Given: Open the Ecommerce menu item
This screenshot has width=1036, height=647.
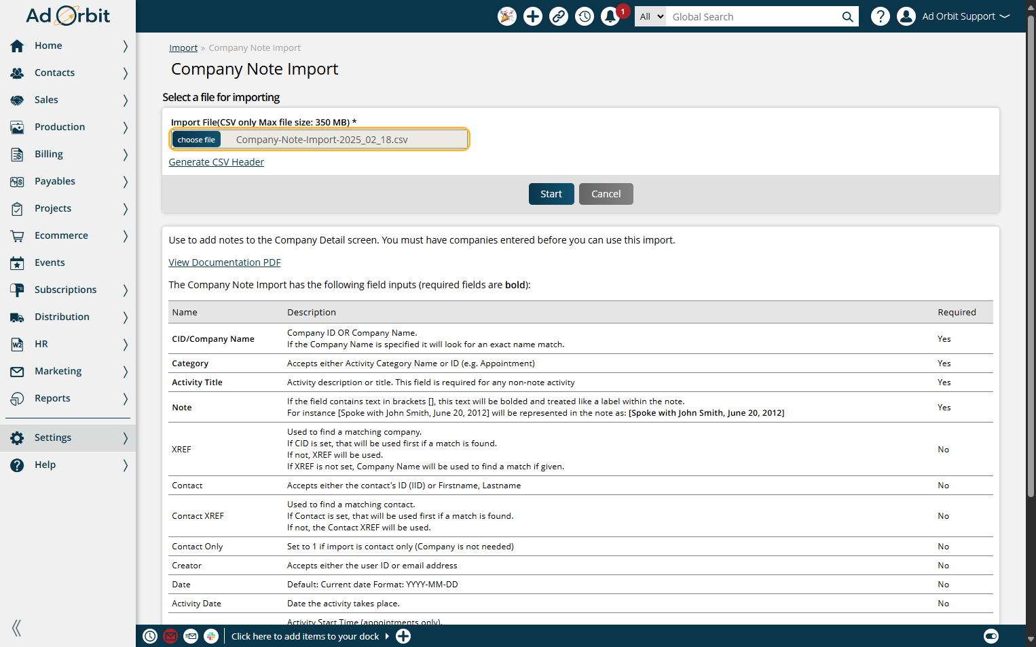Looking at the screenshot, I should coord(68,235).
